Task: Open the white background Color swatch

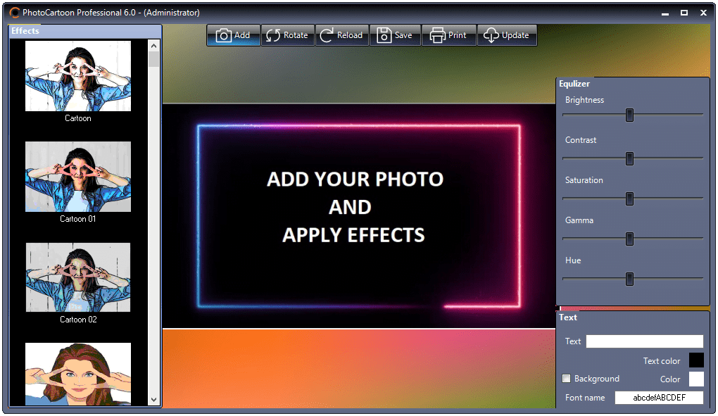Action: pyautogui.click(x=696, y=379)
